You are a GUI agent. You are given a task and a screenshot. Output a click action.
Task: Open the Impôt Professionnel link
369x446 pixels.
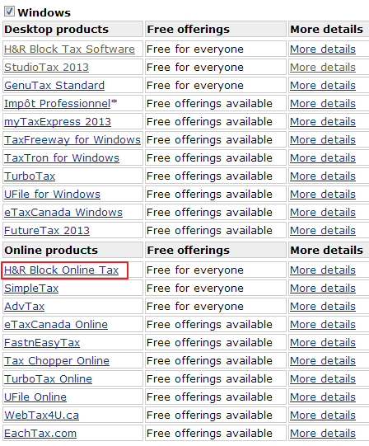coord(58,104)
